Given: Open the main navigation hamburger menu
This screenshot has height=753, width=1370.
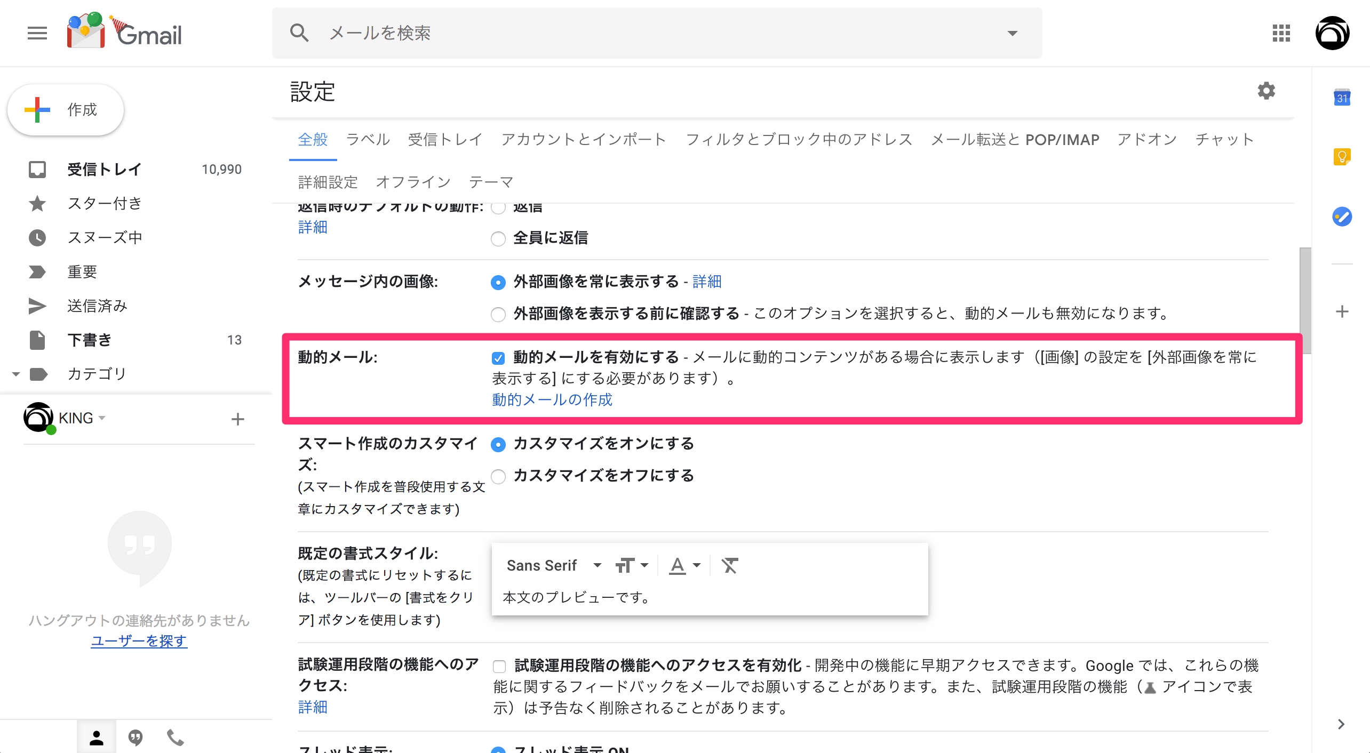Looking at the screenshot, I should (x=36, y=33).
